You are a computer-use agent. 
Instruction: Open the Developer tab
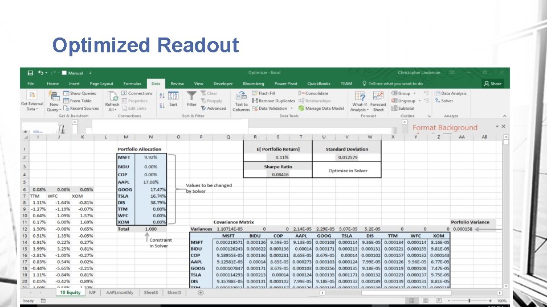pos(223,84)
